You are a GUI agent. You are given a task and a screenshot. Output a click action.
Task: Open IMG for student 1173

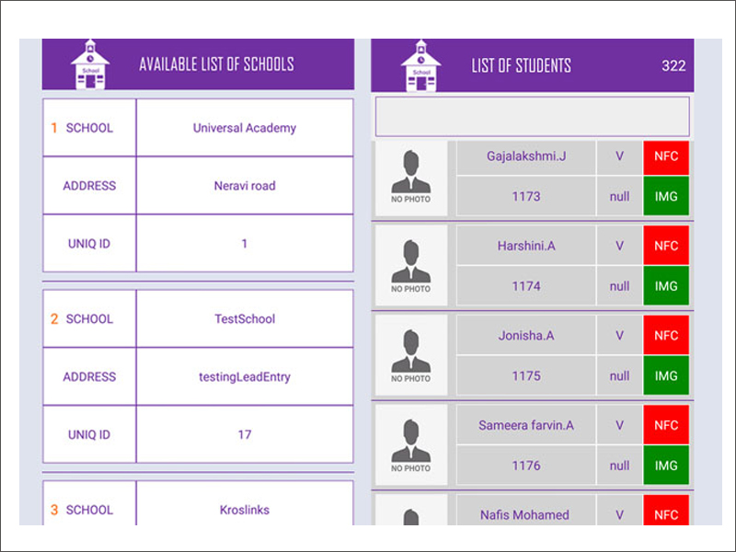click(666, 196)
